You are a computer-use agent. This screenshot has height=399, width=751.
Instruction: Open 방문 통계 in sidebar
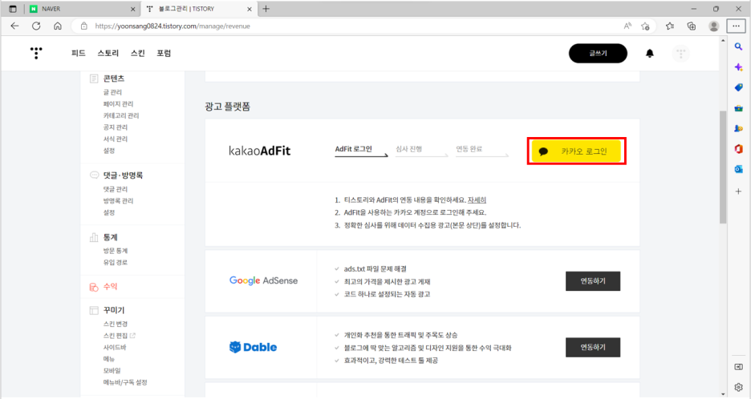(x=116, y=250)
